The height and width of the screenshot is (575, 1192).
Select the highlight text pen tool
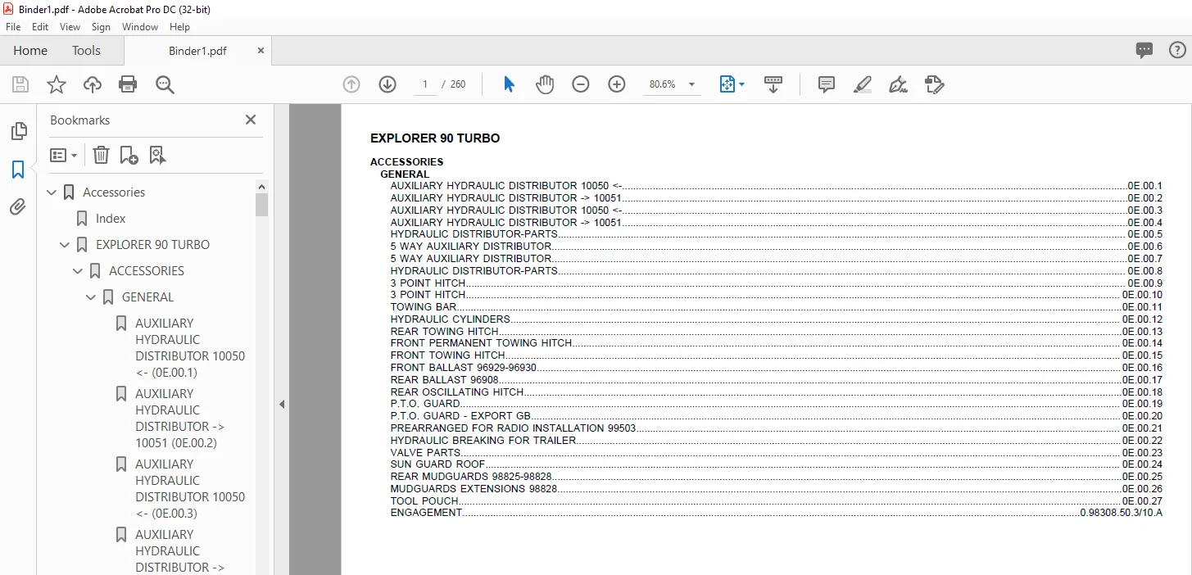pos(862,84)
